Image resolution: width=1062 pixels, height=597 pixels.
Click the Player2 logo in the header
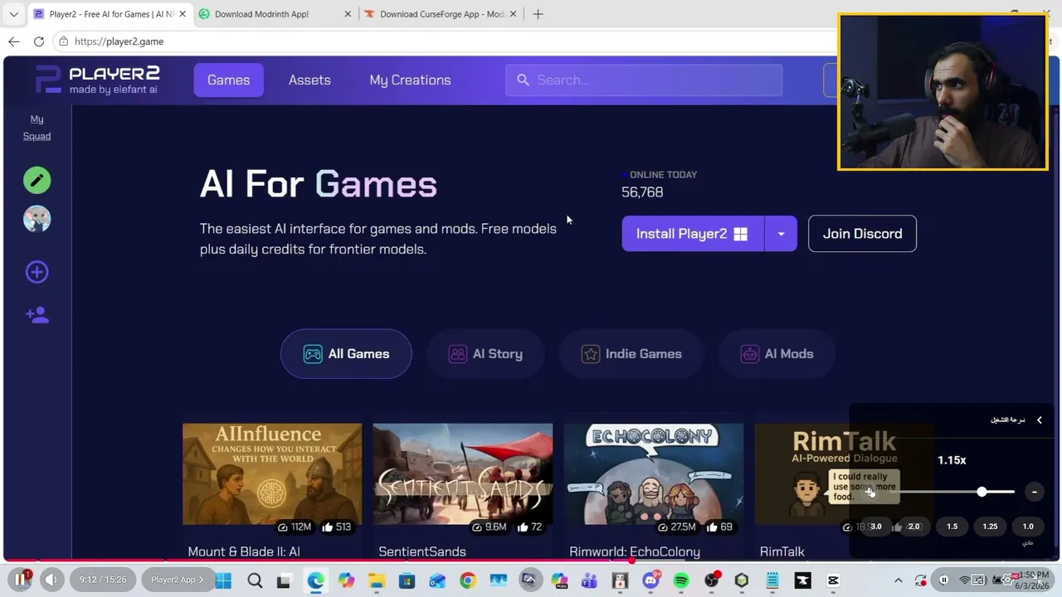point(97,80)
